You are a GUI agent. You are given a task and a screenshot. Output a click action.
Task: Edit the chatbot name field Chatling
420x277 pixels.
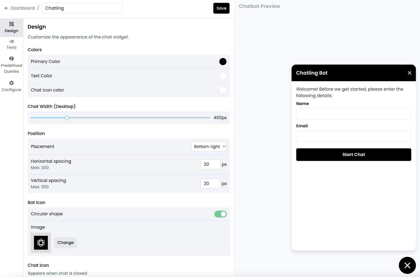tap(82, 8)
